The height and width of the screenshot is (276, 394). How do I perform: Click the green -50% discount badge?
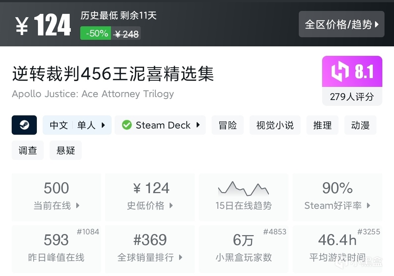click(96, 34)
